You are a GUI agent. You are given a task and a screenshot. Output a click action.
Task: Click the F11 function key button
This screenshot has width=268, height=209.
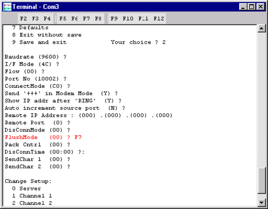click(143, 19)
